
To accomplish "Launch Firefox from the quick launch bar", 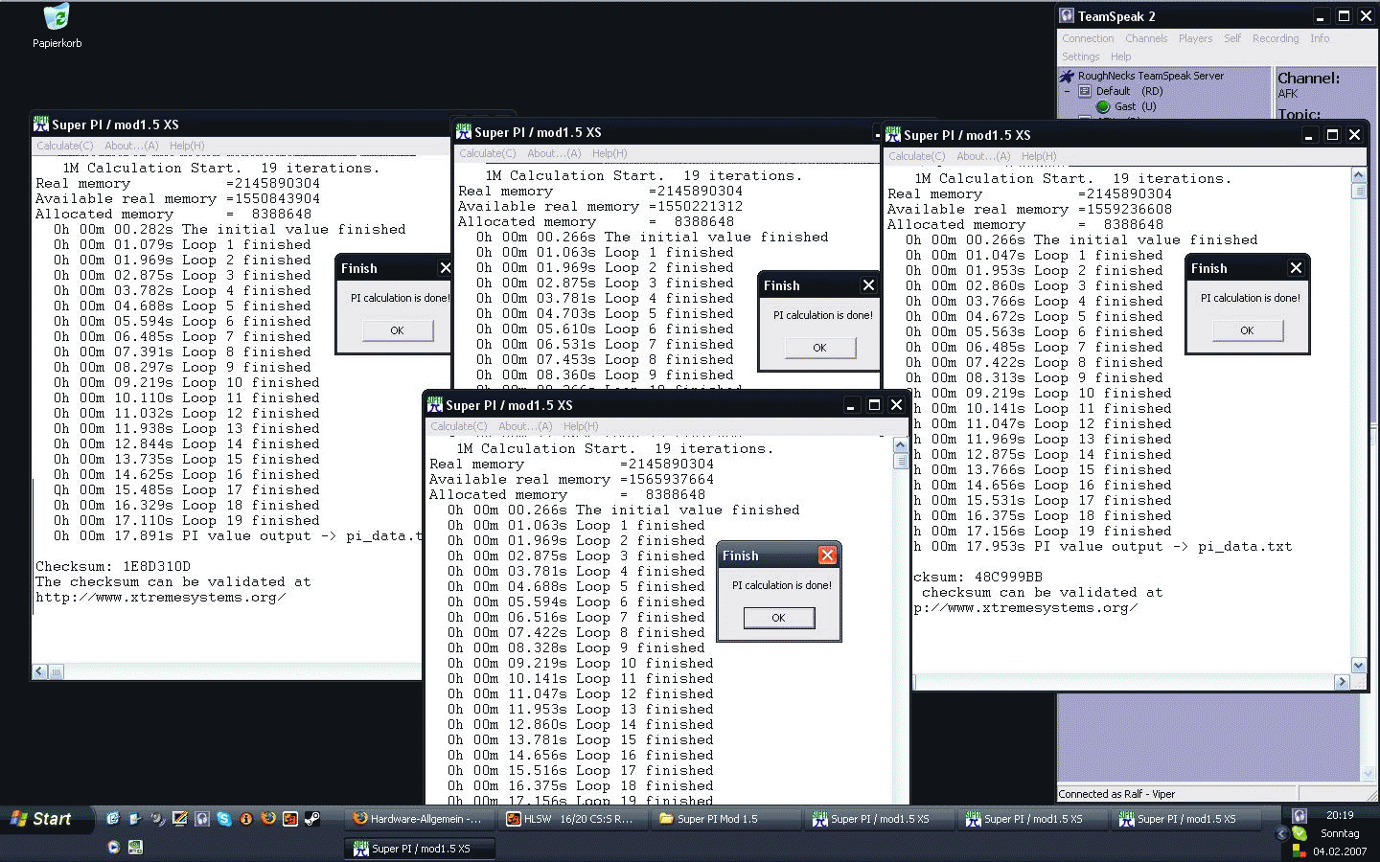I will point(268,819).
